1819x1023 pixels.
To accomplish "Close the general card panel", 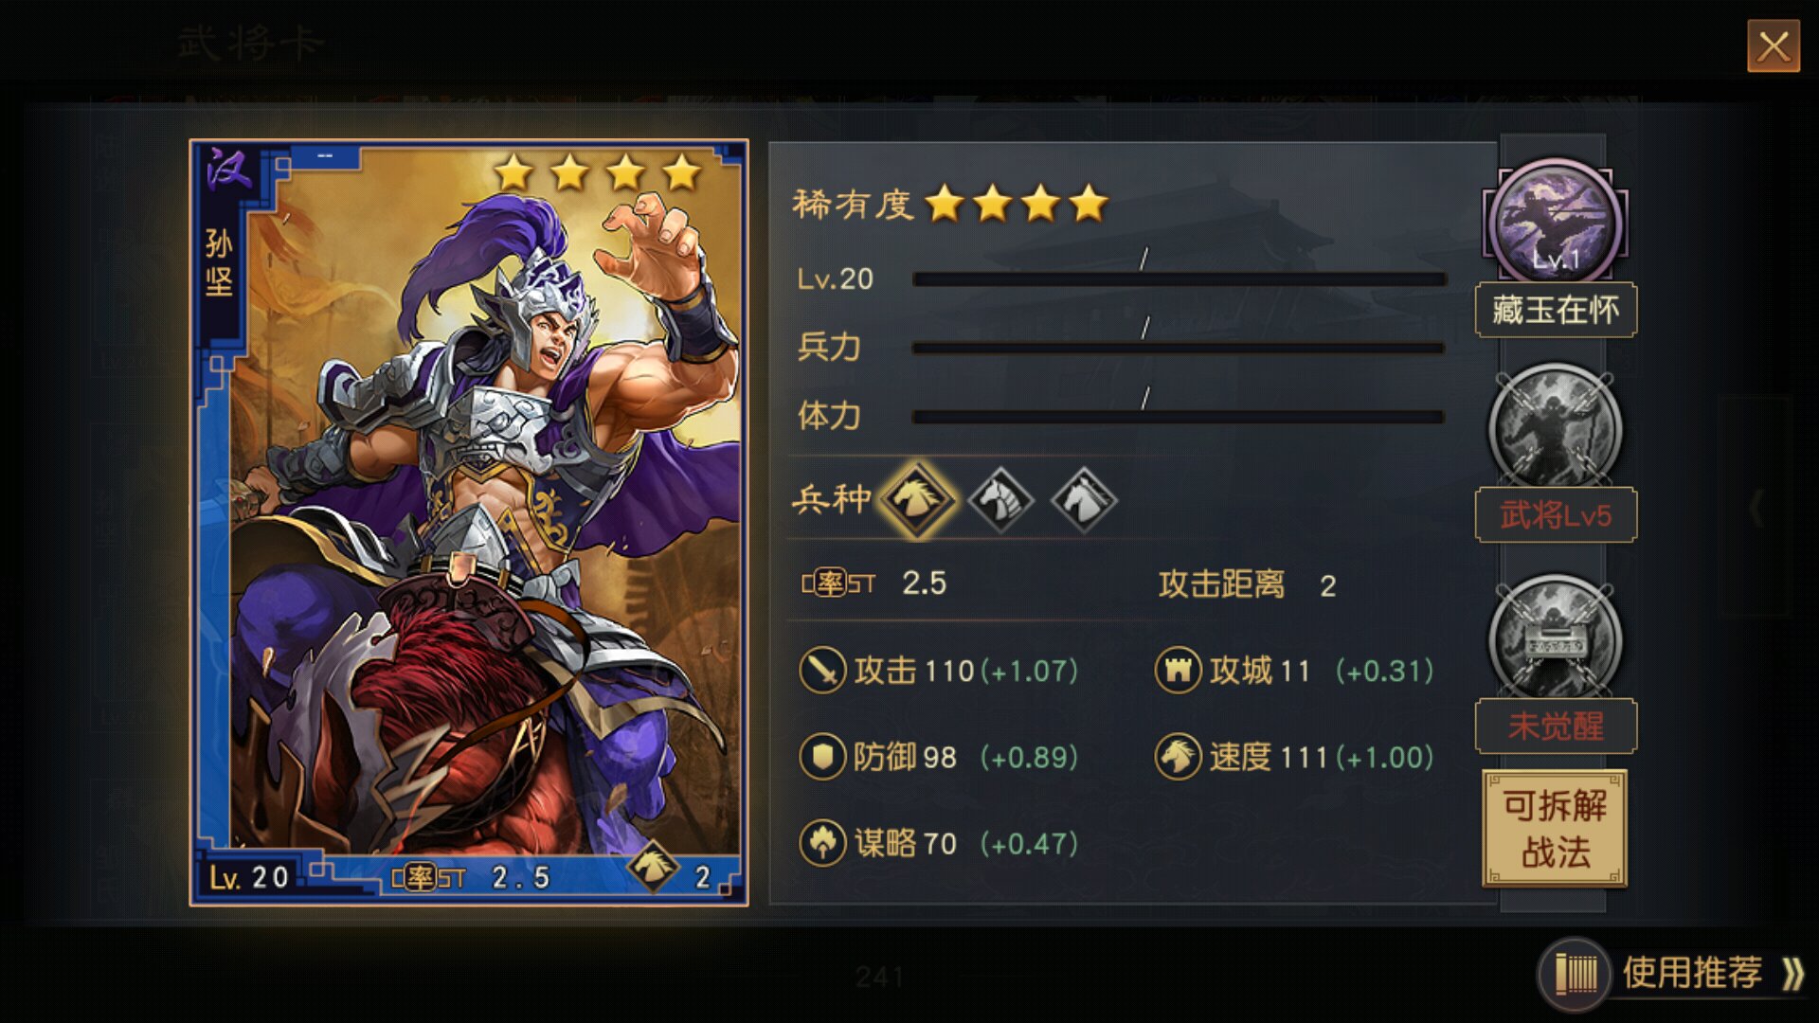I will [x=1774, y=45].
